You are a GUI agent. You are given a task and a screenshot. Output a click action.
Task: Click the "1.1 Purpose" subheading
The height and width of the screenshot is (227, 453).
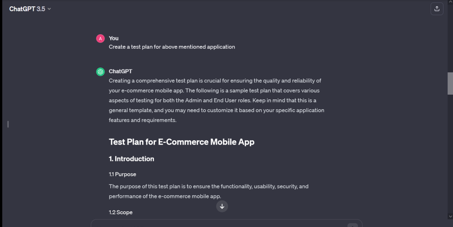(122, 174)
